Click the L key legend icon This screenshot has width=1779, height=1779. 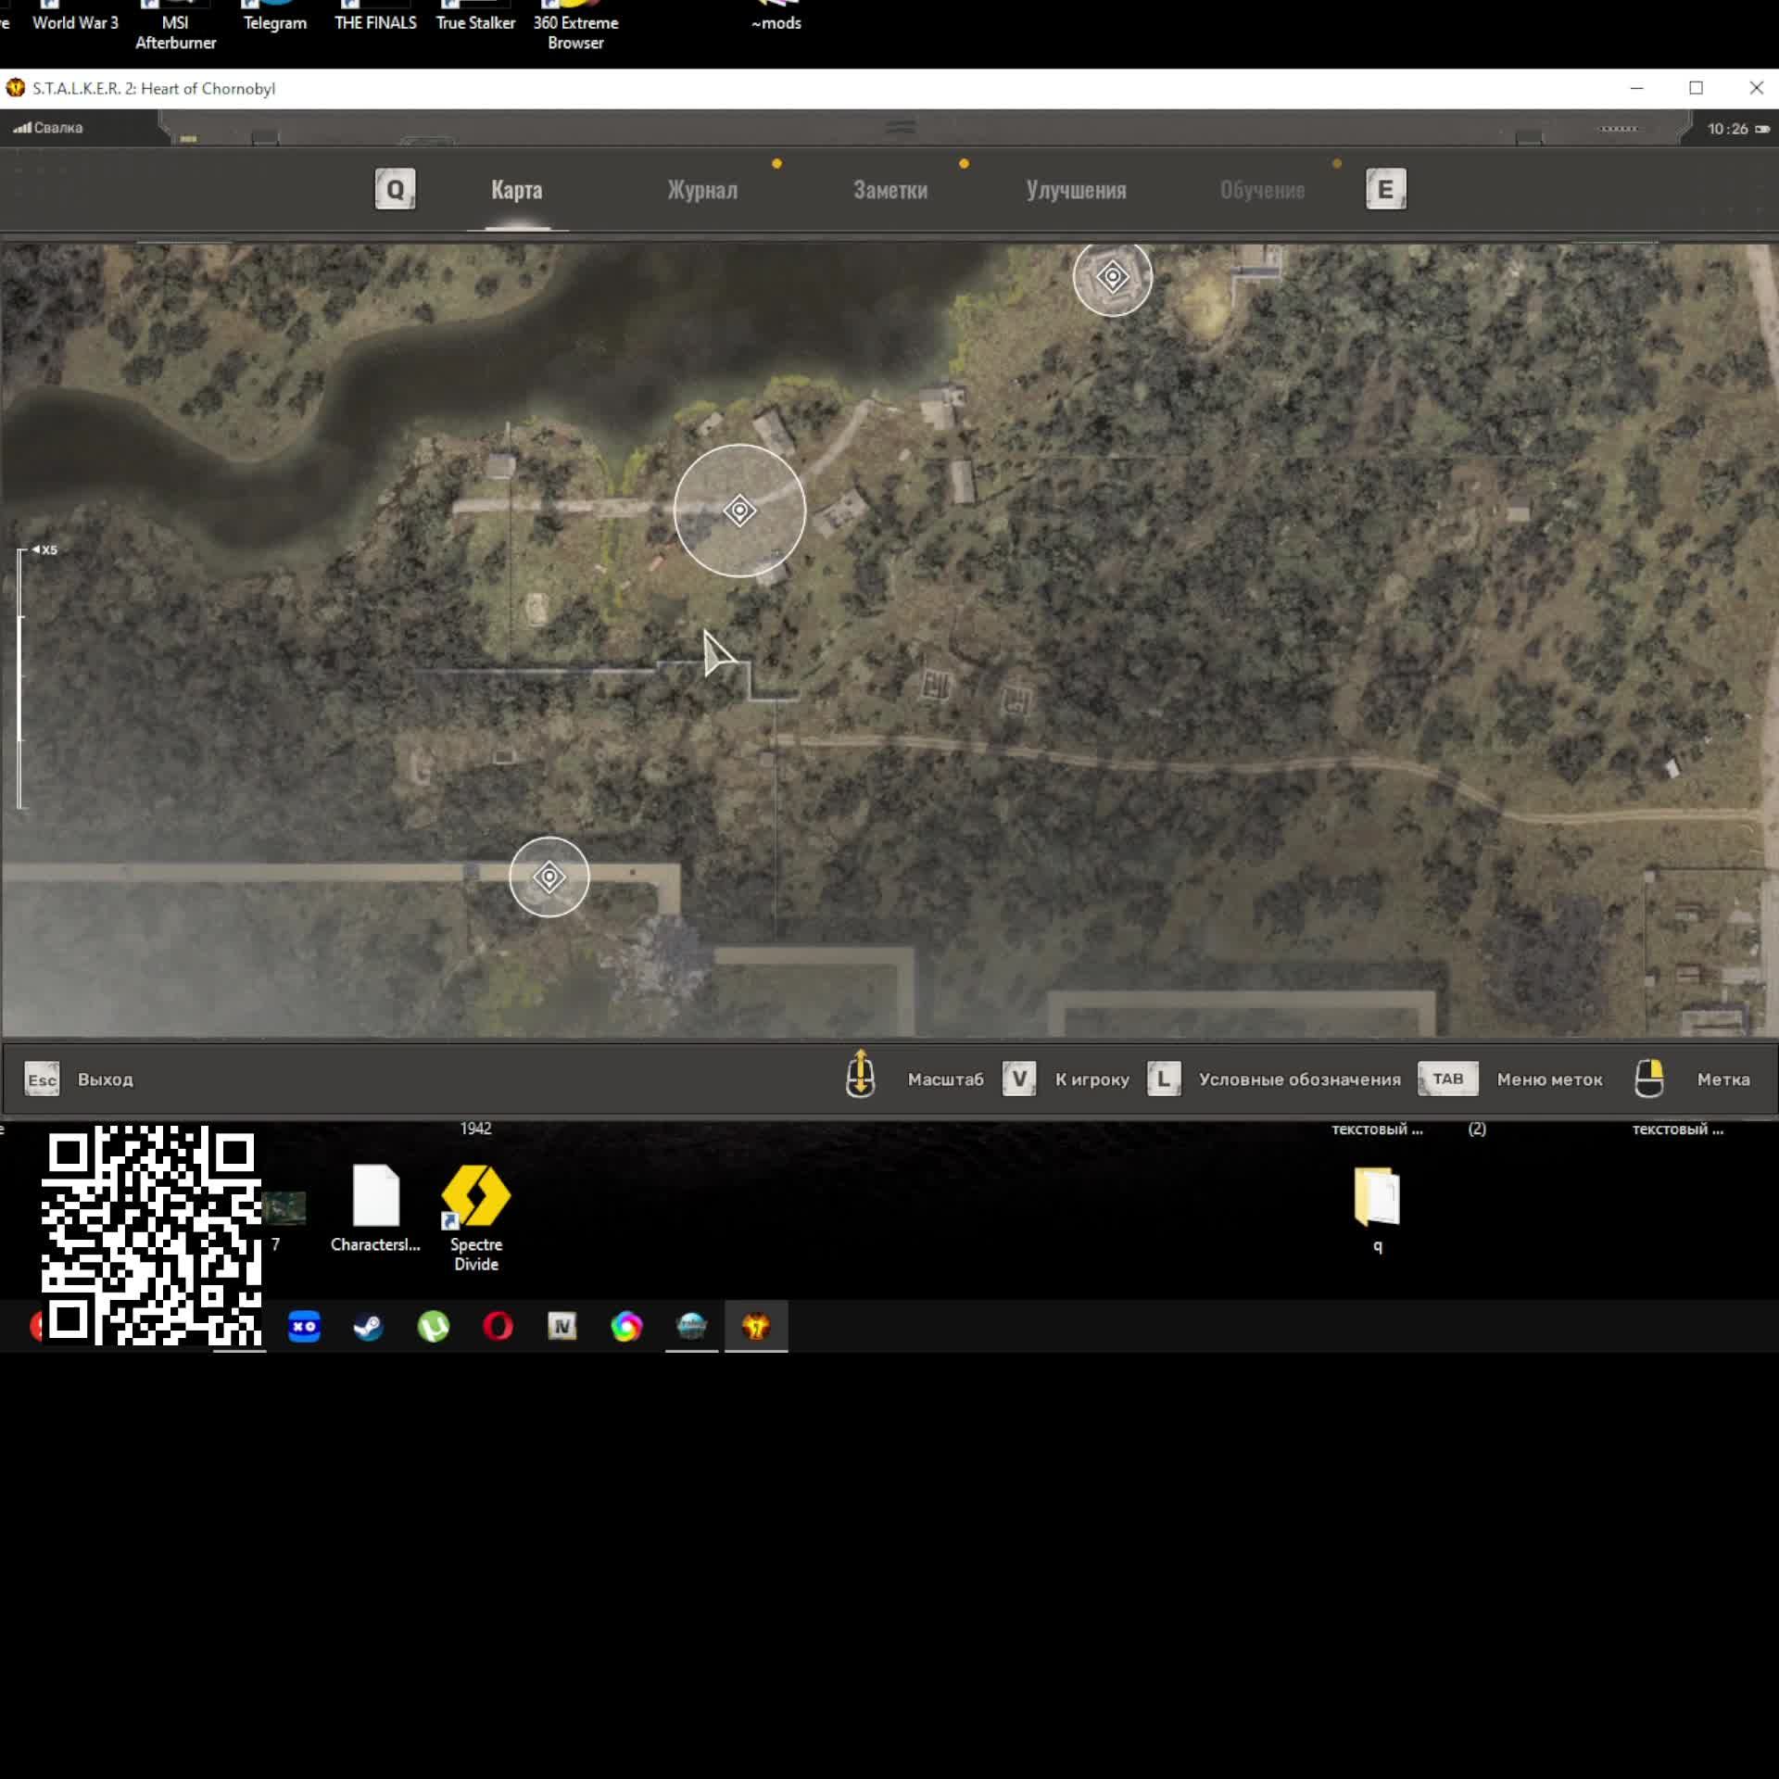pos(1164,1079)
